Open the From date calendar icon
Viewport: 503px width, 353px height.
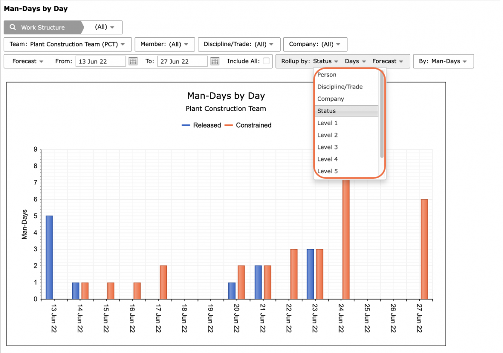(x=133, y=61)
